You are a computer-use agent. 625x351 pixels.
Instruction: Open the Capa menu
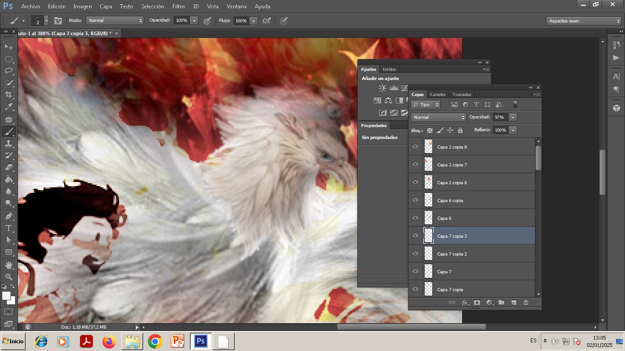pyautogui.click(x=106, y=6)
